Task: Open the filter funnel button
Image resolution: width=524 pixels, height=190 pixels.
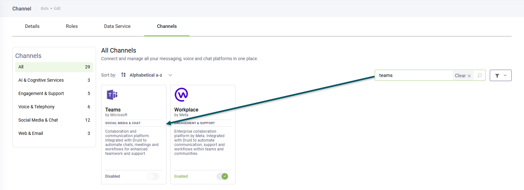Action: click(x=497, y=76)
